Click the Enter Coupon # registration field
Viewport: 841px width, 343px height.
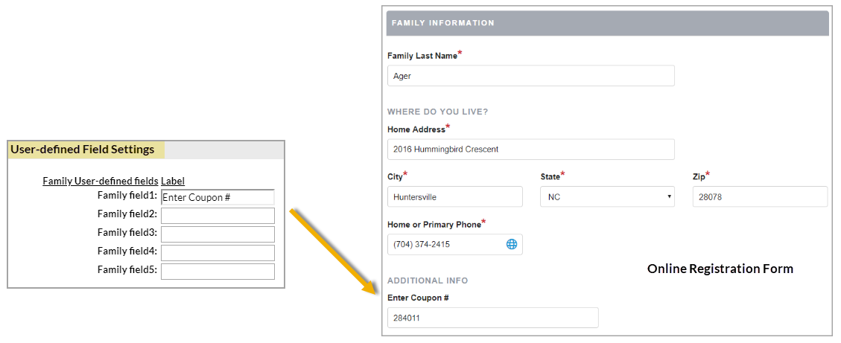tap(492, 318)
